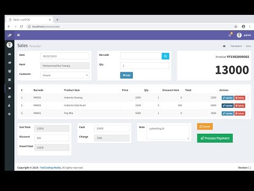Viewport: 254px width, 191px height.
Task: Click the large 13000 total display
Action: pyautogui.click(x=232, y=70)
